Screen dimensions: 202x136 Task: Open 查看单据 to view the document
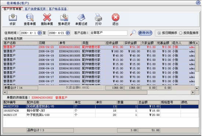[x=30, y=18]
